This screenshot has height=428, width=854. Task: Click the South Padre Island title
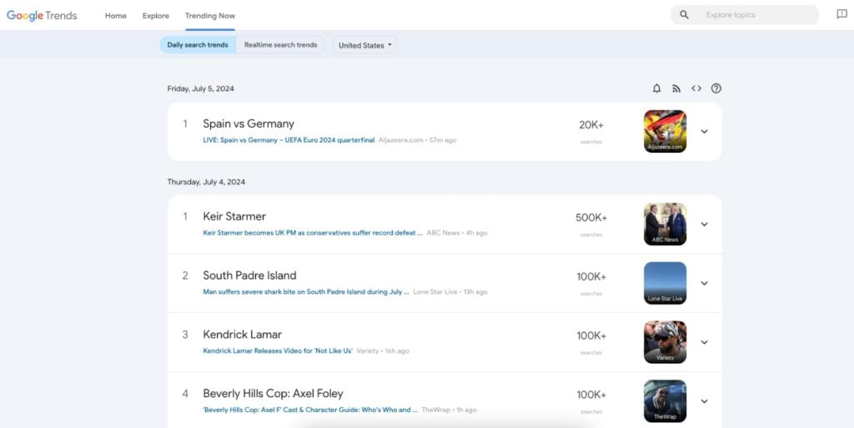coord(249,275)
